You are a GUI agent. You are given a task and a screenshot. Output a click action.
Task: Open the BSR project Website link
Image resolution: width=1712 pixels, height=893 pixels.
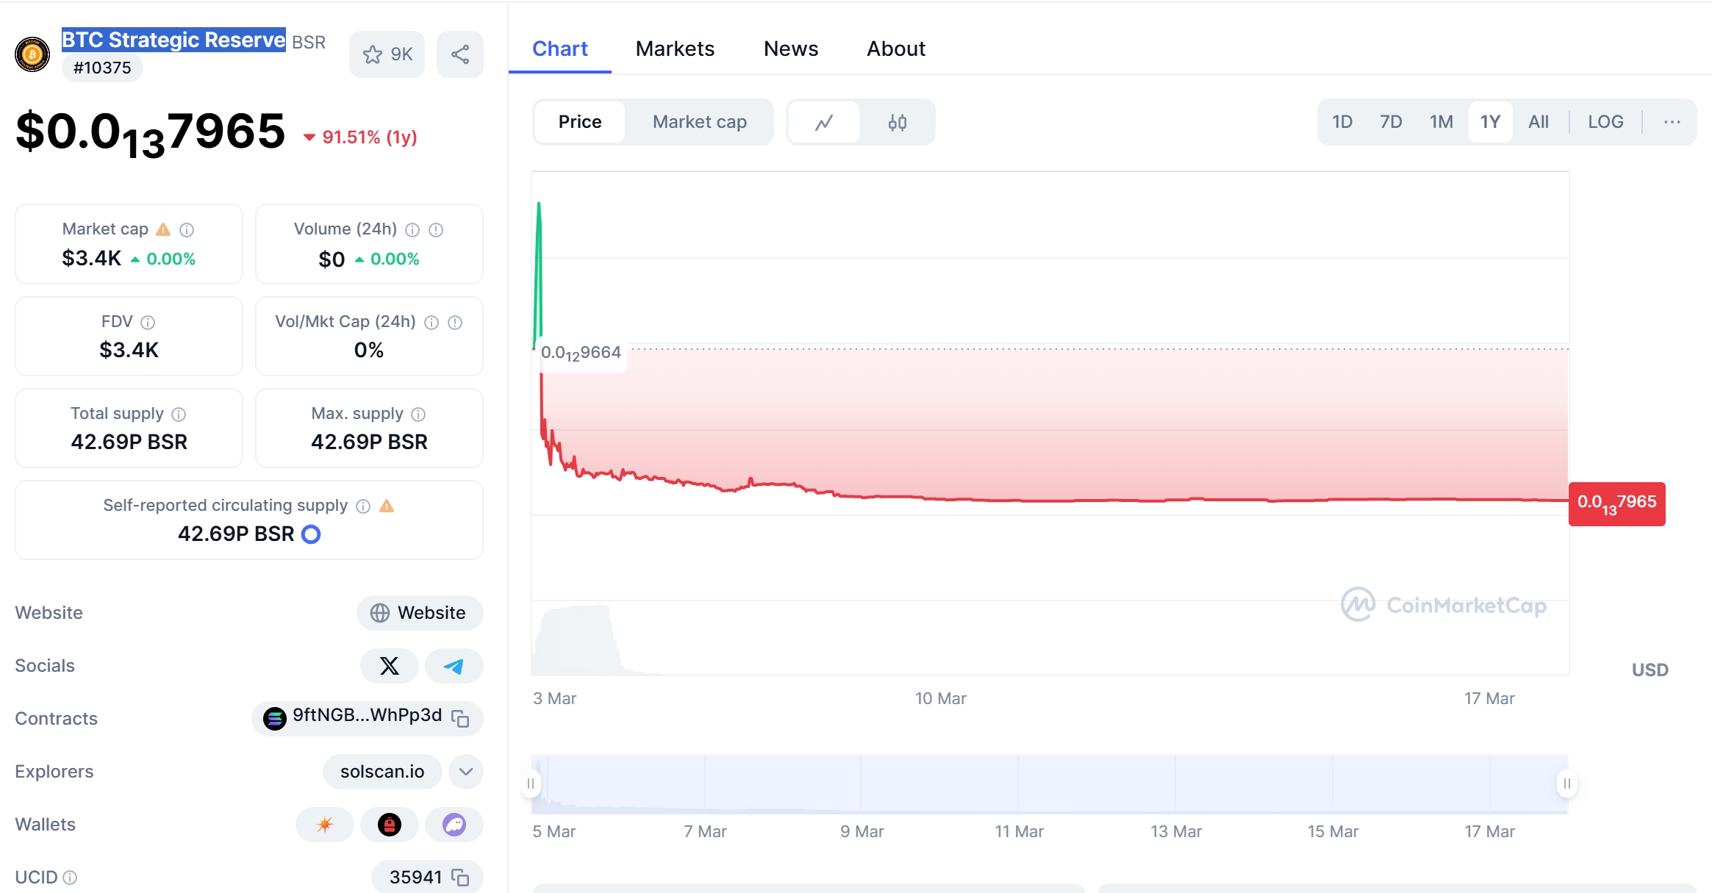(x=418, y=612)
